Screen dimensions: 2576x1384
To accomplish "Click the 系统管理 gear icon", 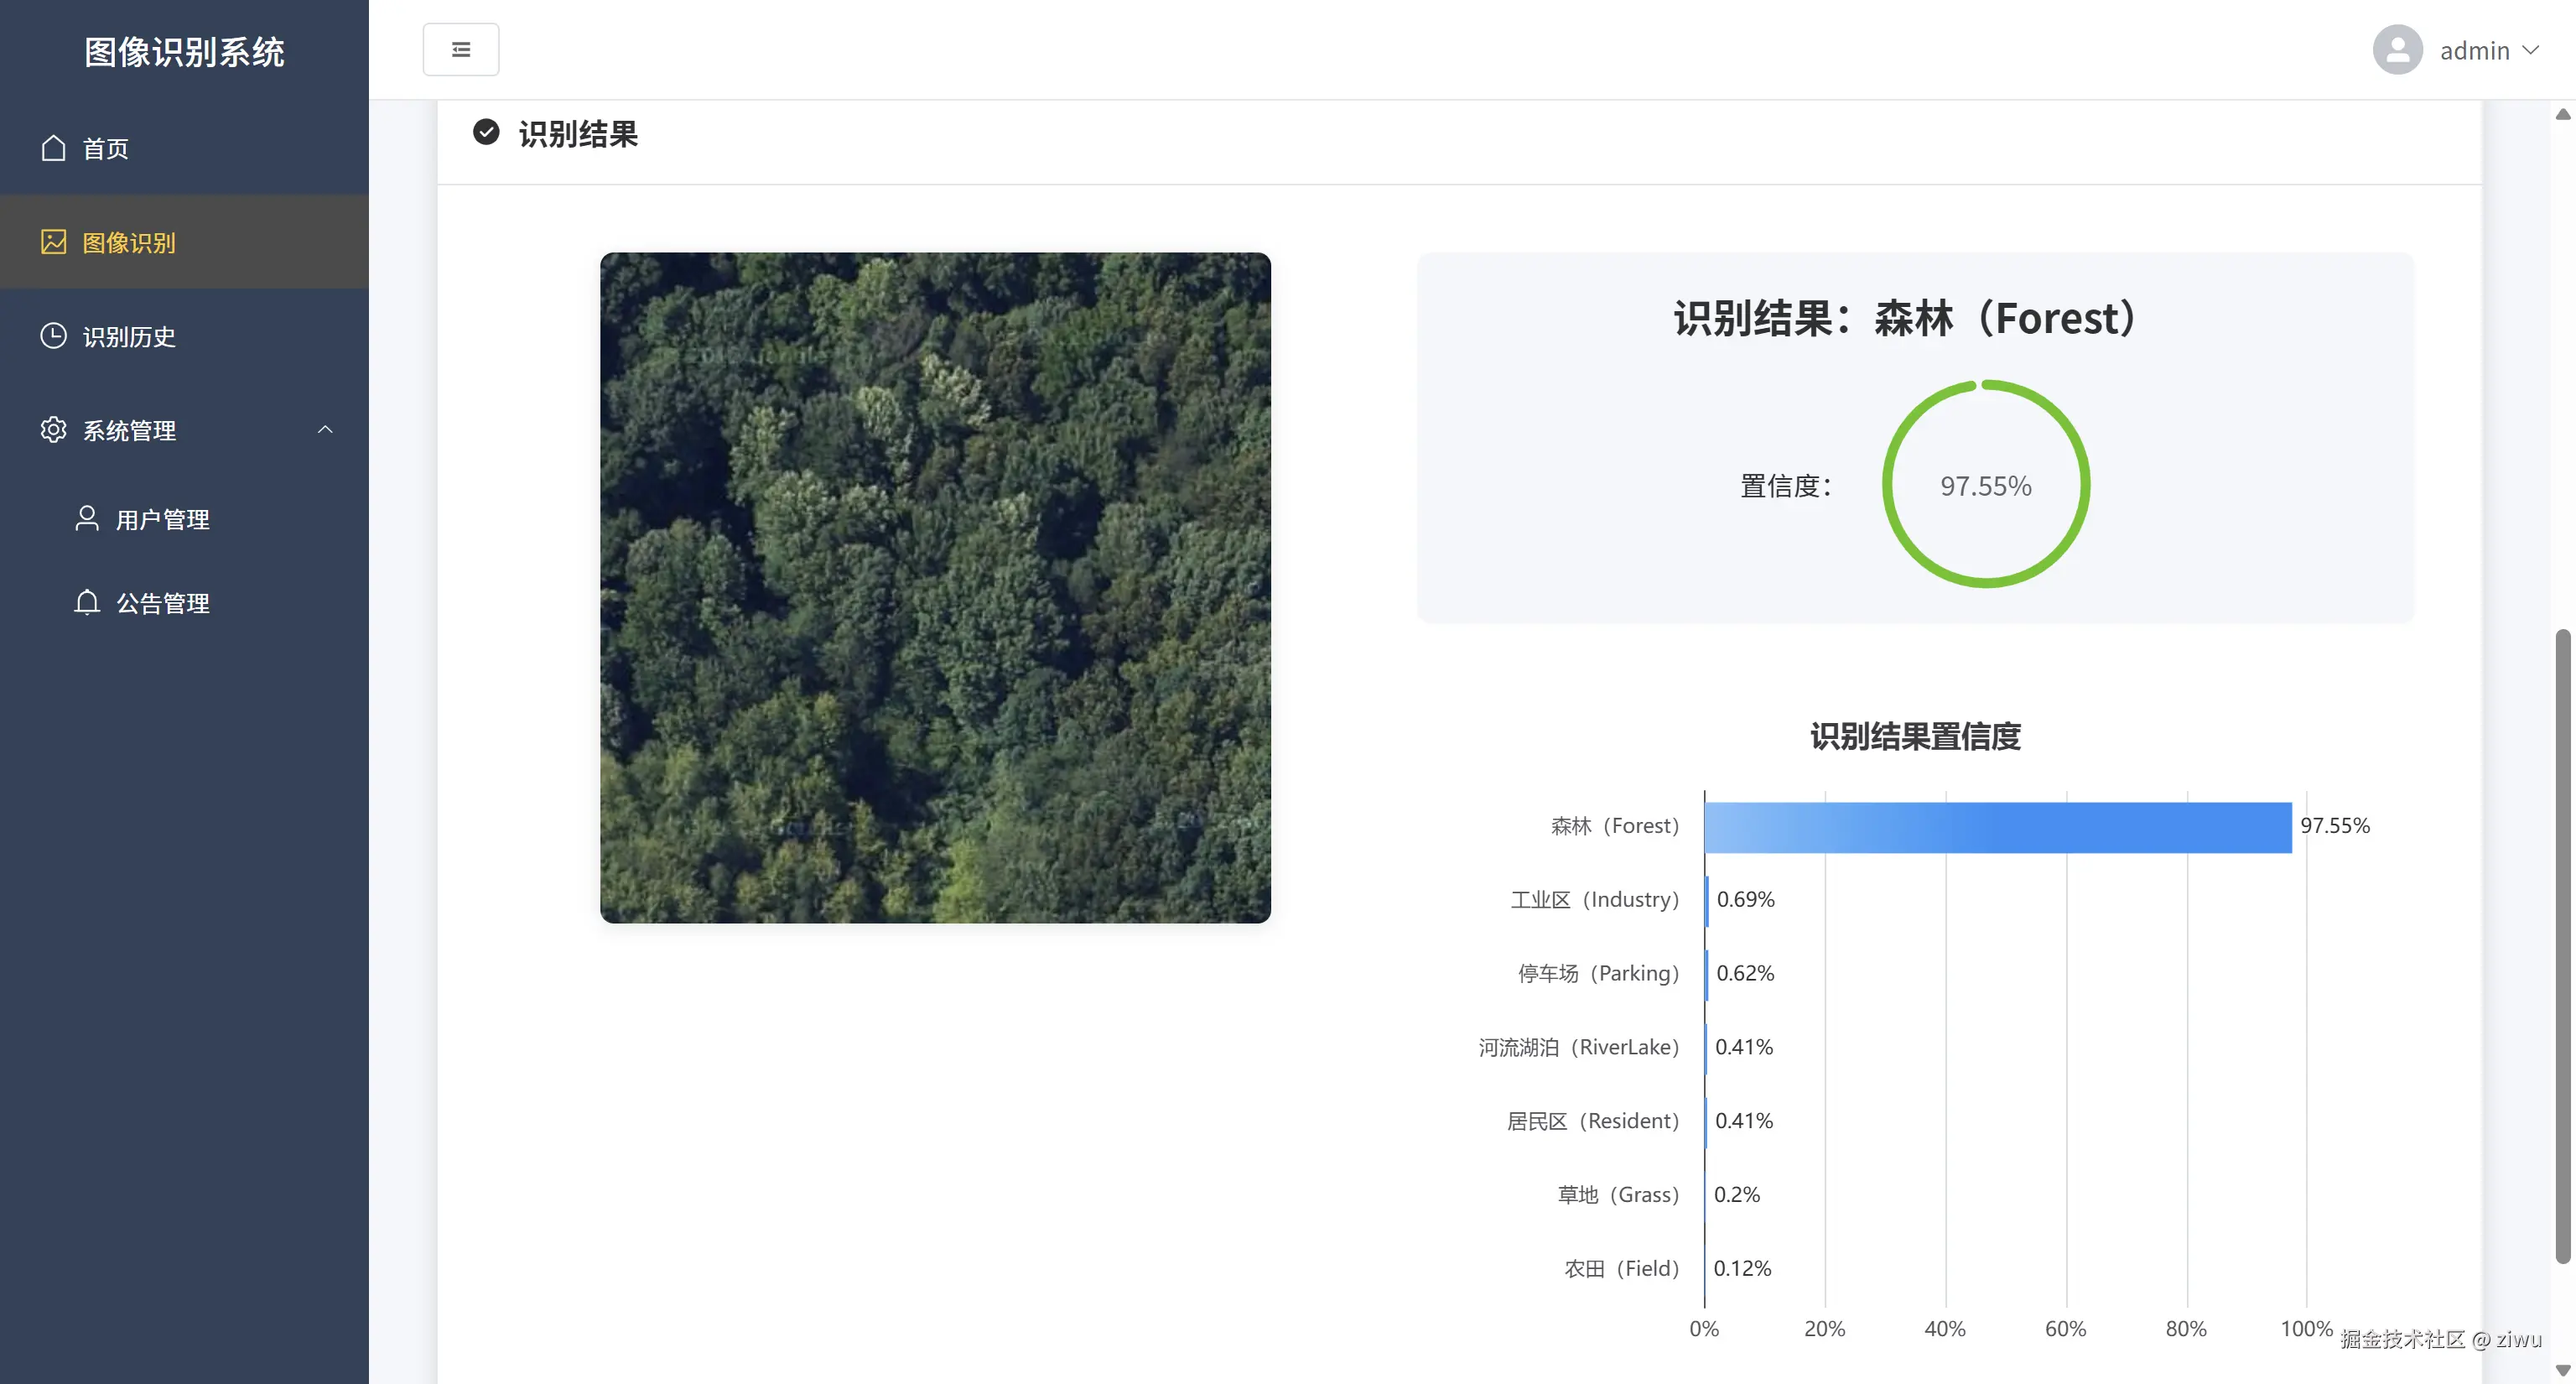I will point(54,430).
